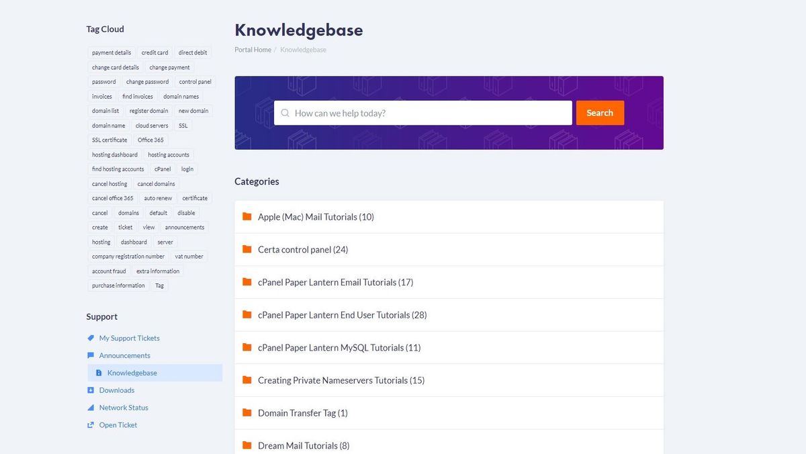Click the Announcements speech bubble icon

[x=90, y=355]
